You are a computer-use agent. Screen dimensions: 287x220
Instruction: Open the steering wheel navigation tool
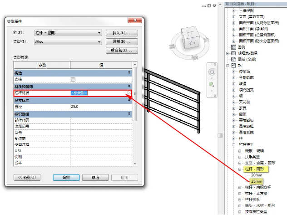click(212, 72)
